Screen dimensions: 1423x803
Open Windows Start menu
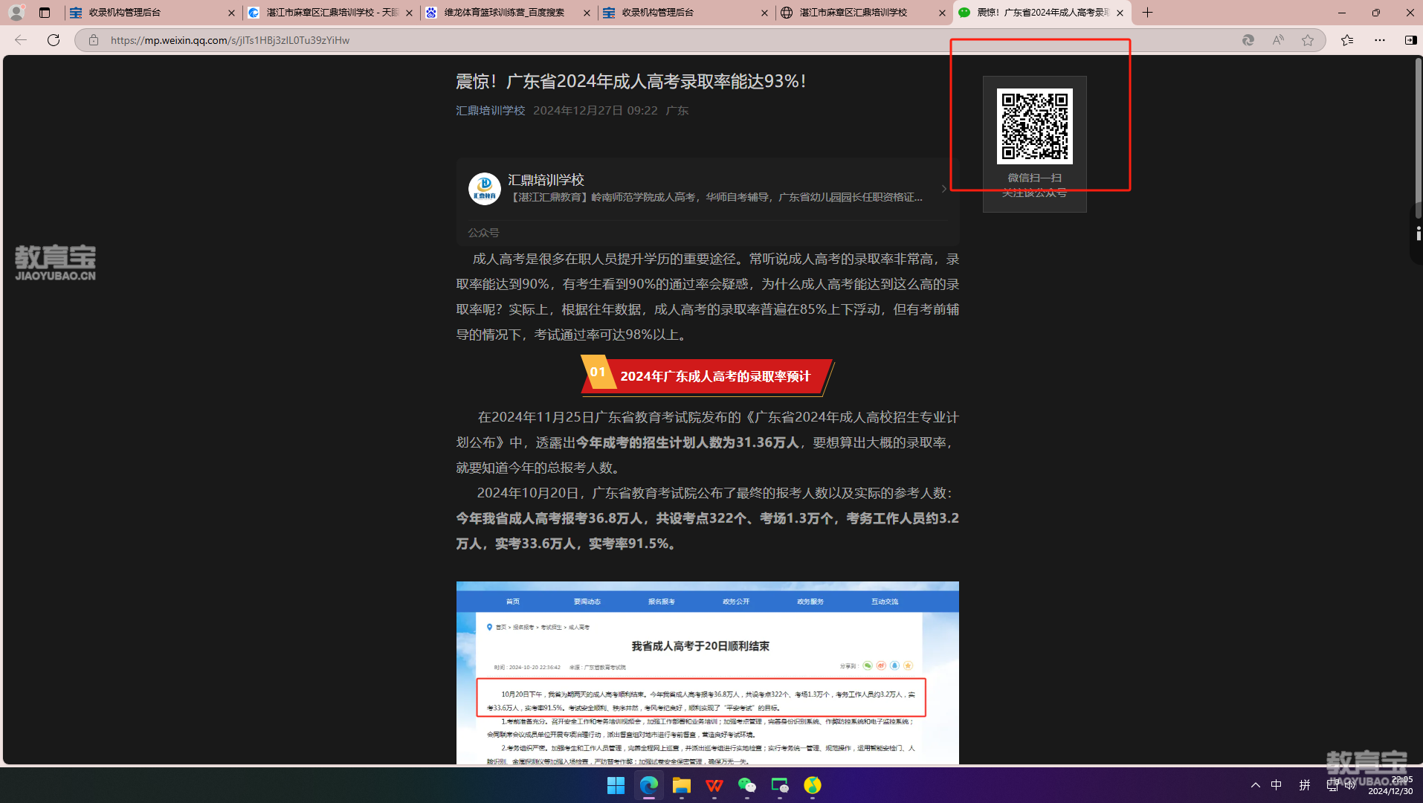pos(616,785)
